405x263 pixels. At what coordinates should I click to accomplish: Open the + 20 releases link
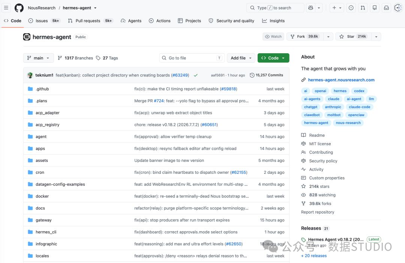click(314, 256)
